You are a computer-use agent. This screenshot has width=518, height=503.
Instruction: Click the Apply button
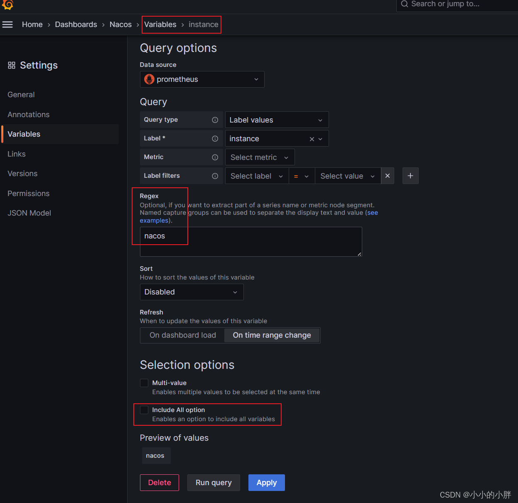point(267,483)
